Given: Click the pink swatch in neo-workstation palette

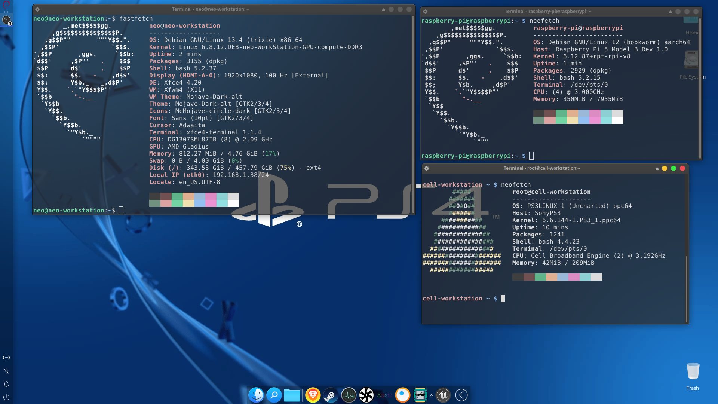Looking at the screenshot, I should tap(211, 200).
